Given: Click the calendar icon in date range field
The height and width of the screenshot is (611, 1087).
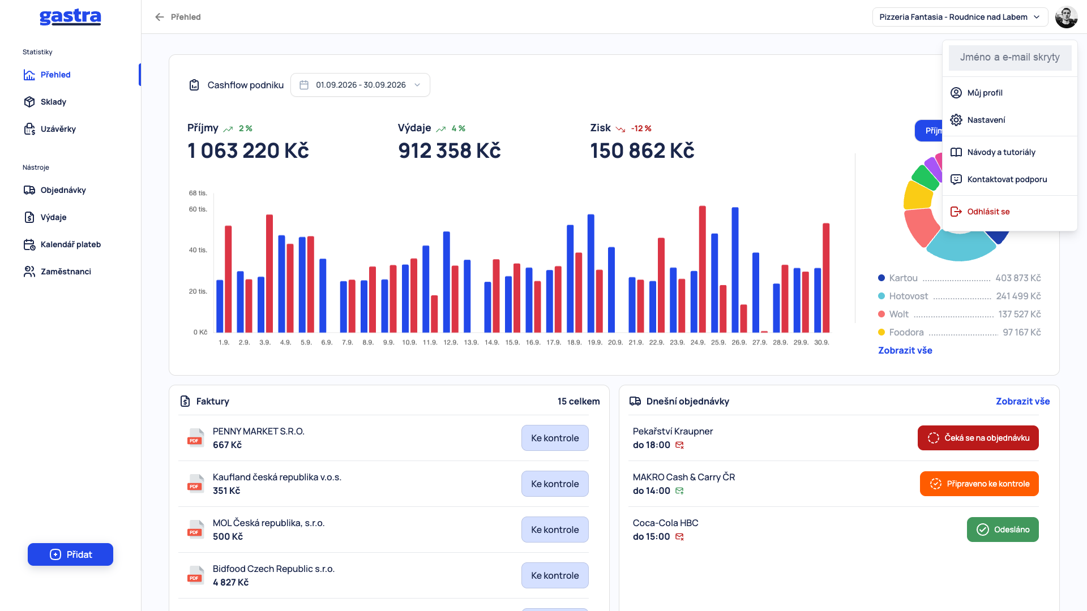Looking at the screenshot, I should [304, 85].
